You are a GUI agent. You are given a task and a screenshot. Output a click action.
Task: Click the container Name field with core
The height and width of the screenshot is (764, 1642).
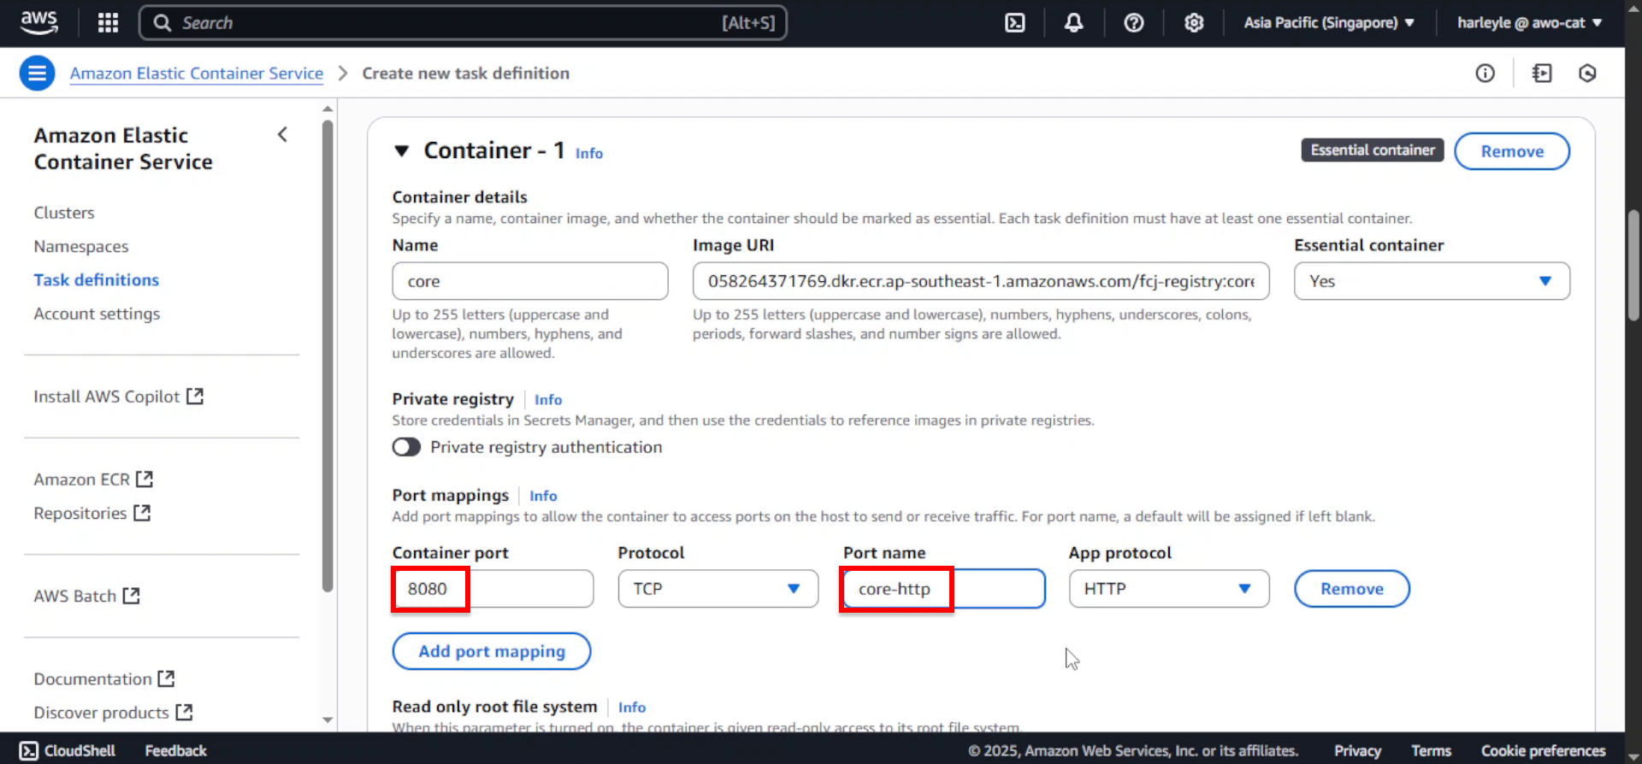[x=530, y=281]
